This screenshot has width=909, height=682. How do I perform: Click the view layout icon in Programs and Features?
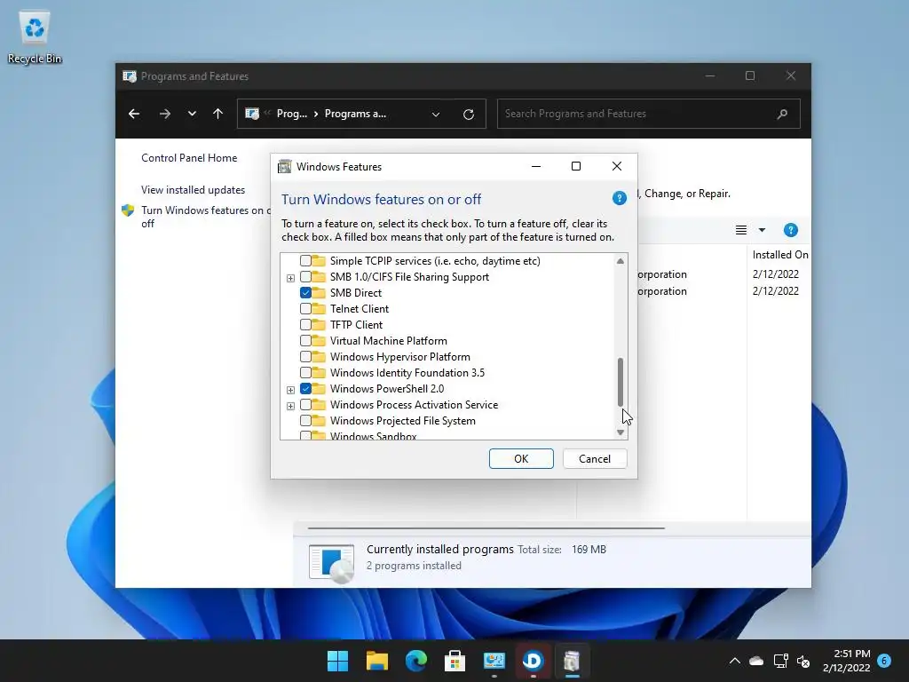click(741, 230)
